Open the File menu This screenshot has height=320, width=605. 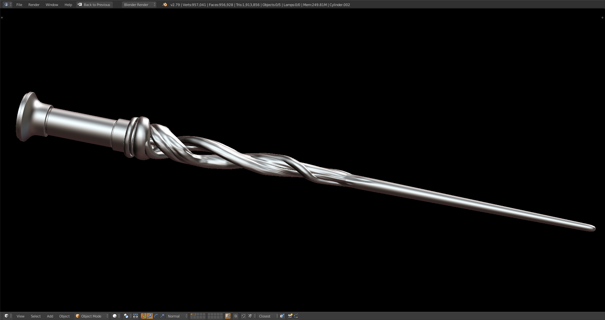[19, 5]
